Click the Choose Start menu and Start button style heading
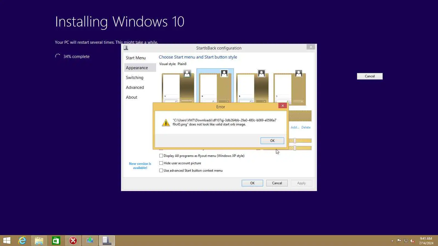Image resolution: width=438 pixels, height=246 pixels. tap(198, 57)
